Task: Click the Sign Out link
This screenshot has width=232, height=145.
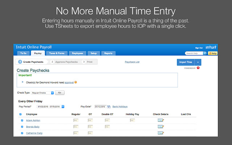Action: click(199, 48)
